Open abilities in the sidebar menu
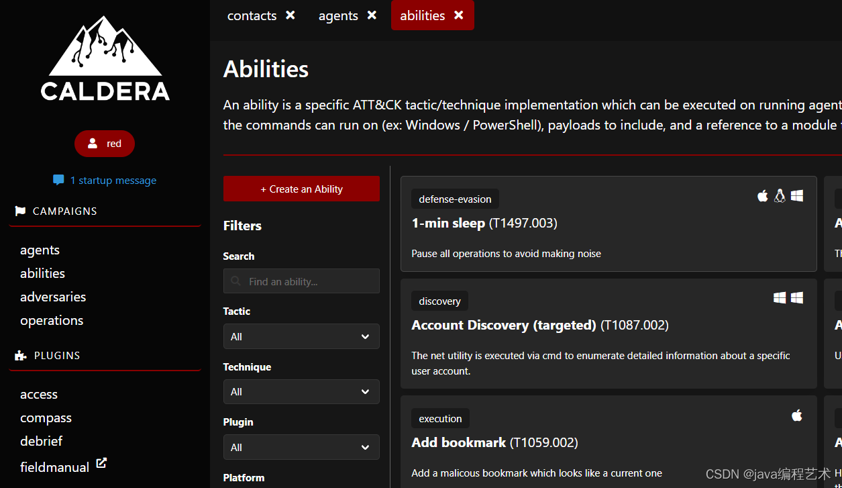The image size is (842, 488). point(42,273)
